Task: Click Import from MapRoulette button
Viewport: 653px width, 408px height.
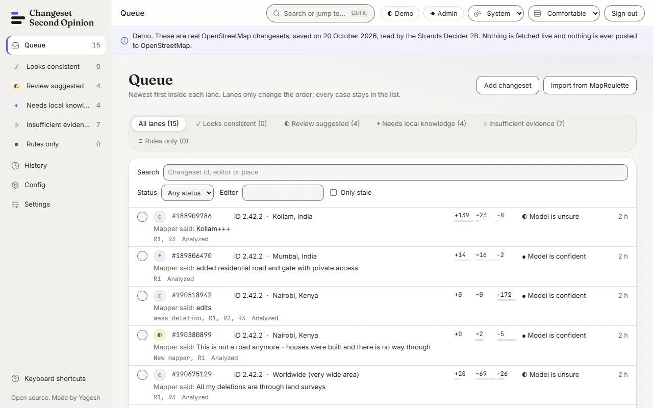Action: pos(590,85)
